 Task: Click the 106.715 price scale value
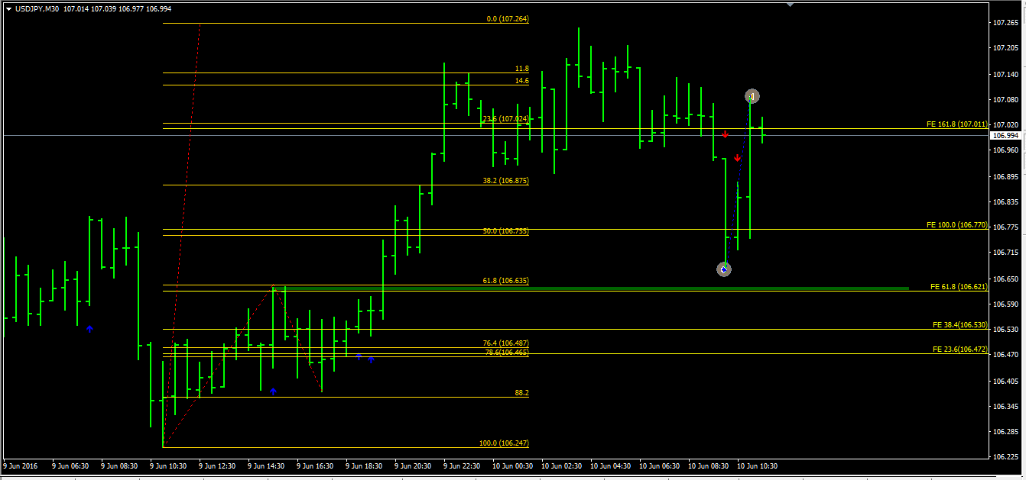click(x=1005, y=252)
